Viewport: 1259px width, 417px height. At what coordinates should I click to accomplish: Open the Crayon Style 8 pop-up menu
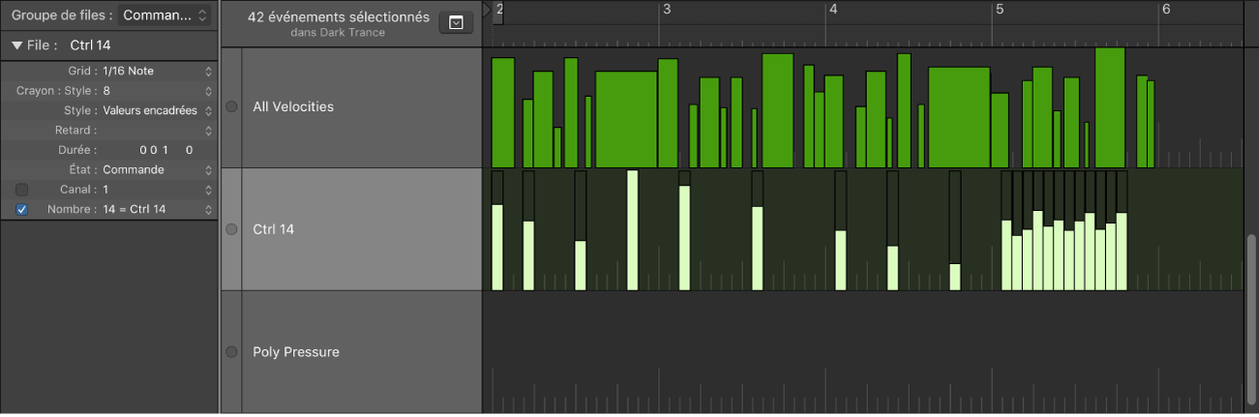(156, 91)
